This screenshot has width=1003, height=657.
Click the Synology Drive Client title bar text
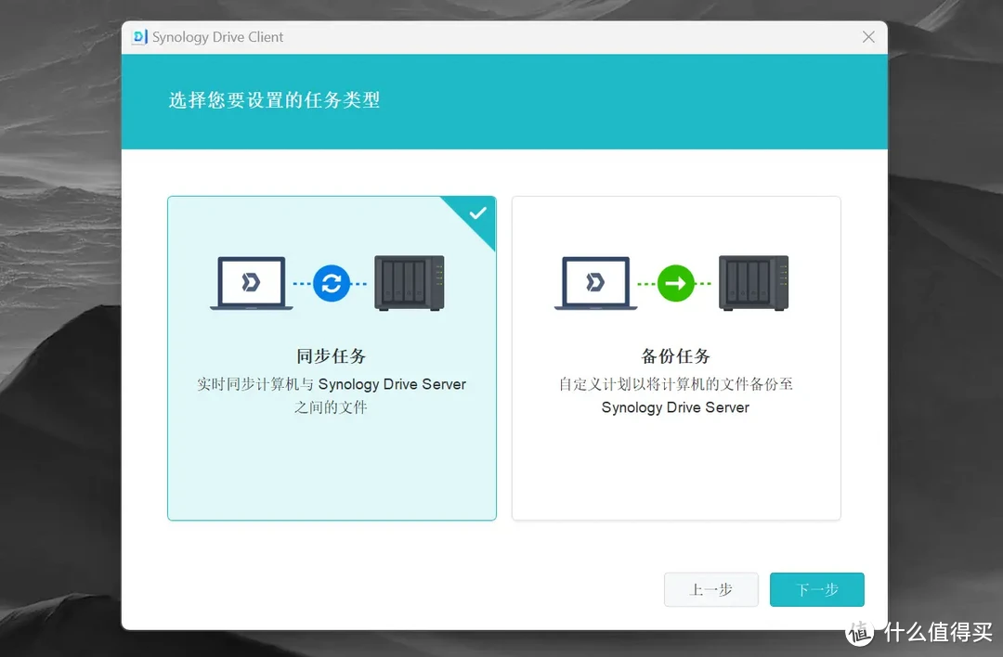pyautogui.click(x=218, y=37)
